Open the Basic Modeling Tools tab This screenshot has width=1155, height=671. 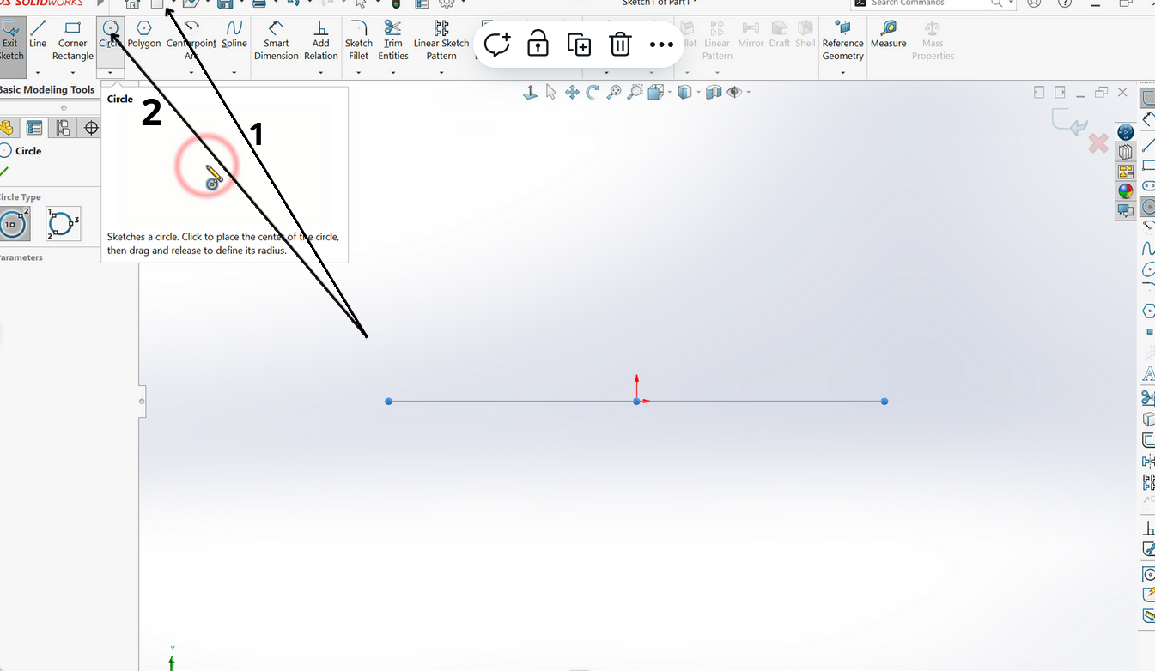pyautogui.click(x=47, y=89)
